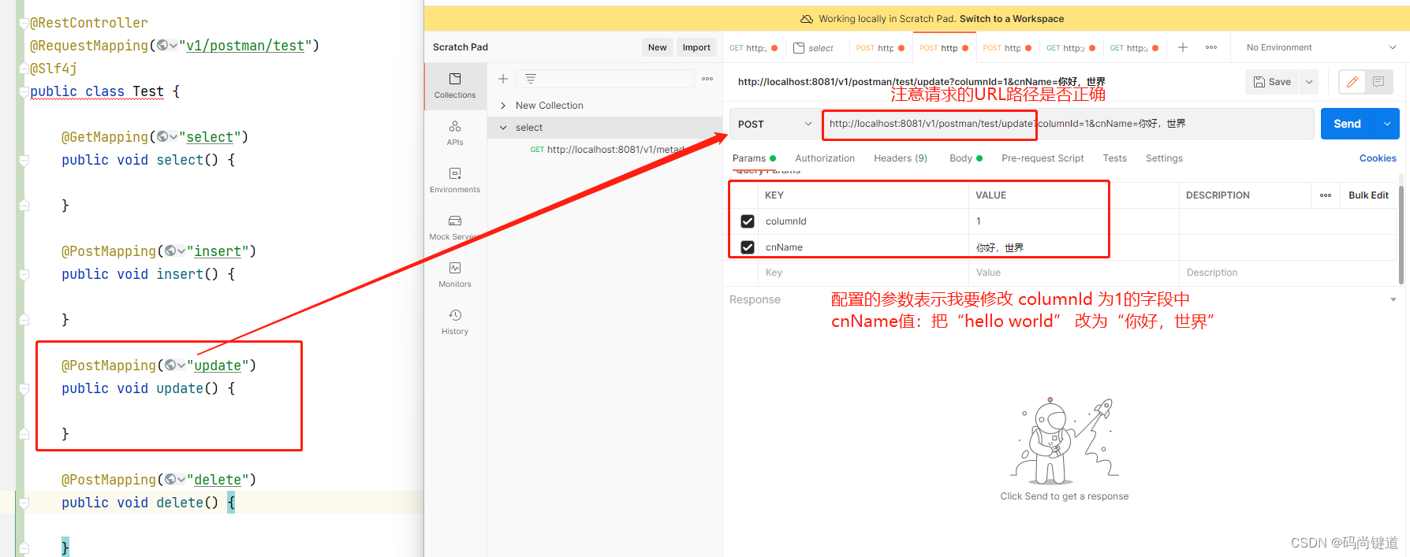The width and height of the screenshot is (1410, 557).
Task: Select the GET metadata request under "select" collection
Action: (607, 150)
